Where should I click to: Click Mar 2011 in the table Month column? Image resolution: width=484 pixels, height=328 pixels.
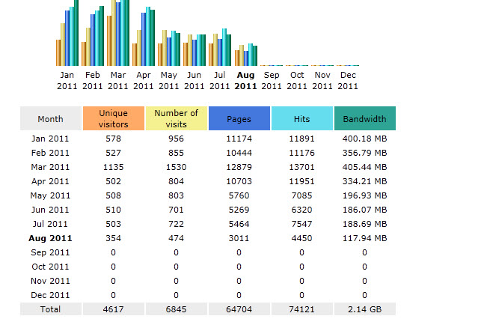tap(50, 167)
